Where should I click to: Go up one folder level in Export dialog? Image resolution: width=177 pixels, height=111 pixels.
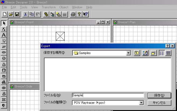pos(137,53)
